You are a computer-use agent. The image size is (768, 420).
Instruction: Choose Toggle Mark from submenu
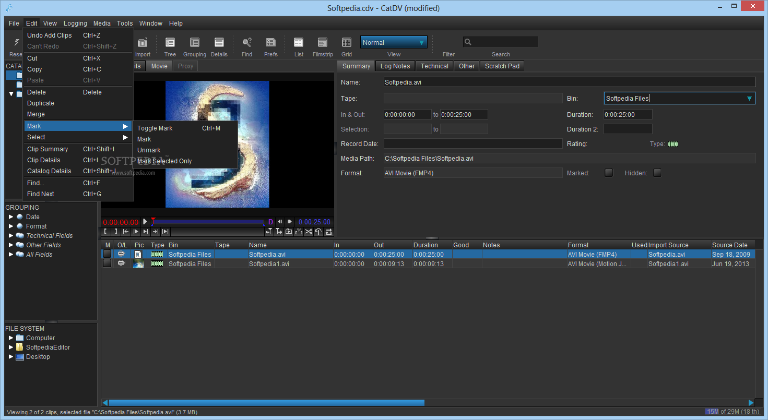click(x=185, y=128)
